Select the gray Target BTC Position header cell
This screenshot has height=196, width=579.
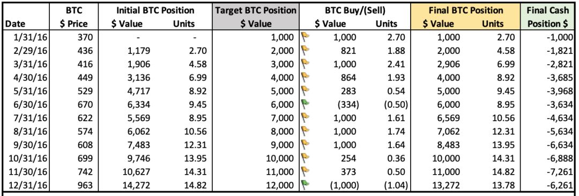(256, 17)
